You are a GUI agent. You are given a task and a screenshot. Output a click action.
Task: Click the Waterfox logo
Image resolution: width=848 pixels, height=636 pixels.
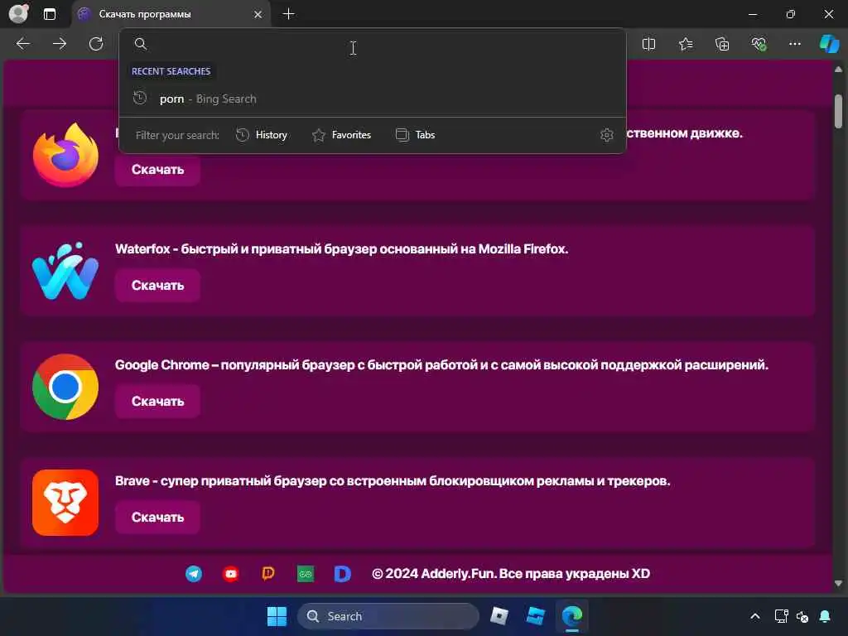coord(65,271)
